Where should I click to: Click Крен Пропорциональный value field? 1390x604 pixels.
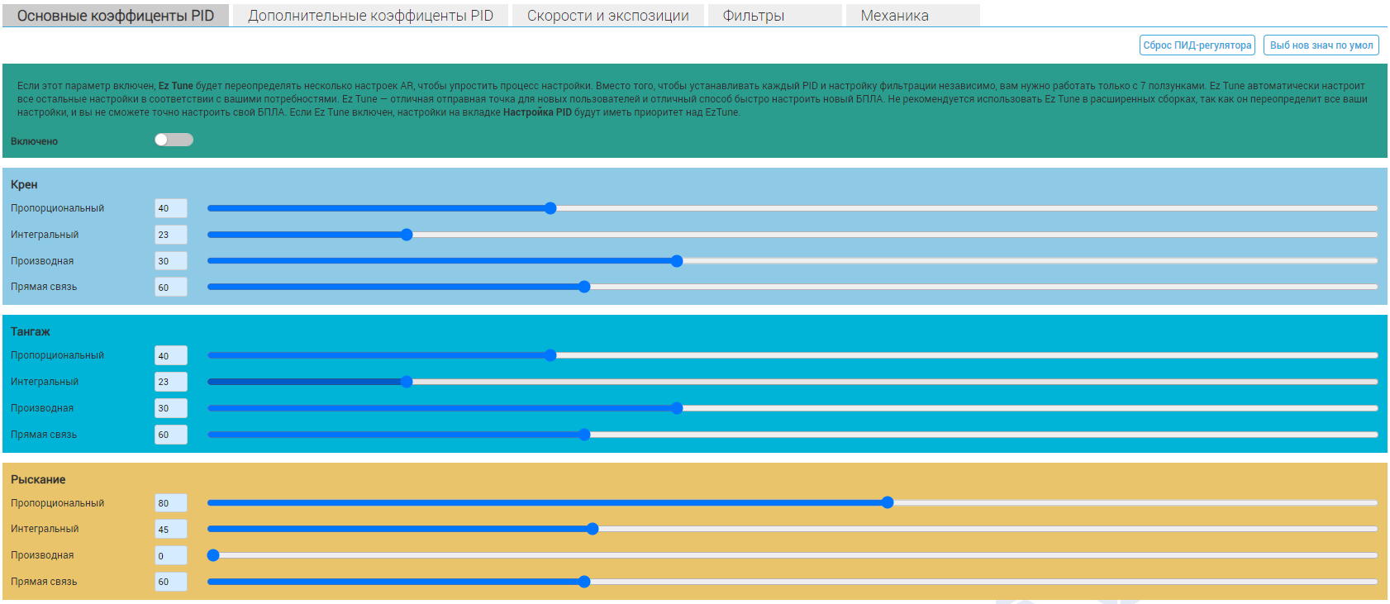(x=171, y=208)
